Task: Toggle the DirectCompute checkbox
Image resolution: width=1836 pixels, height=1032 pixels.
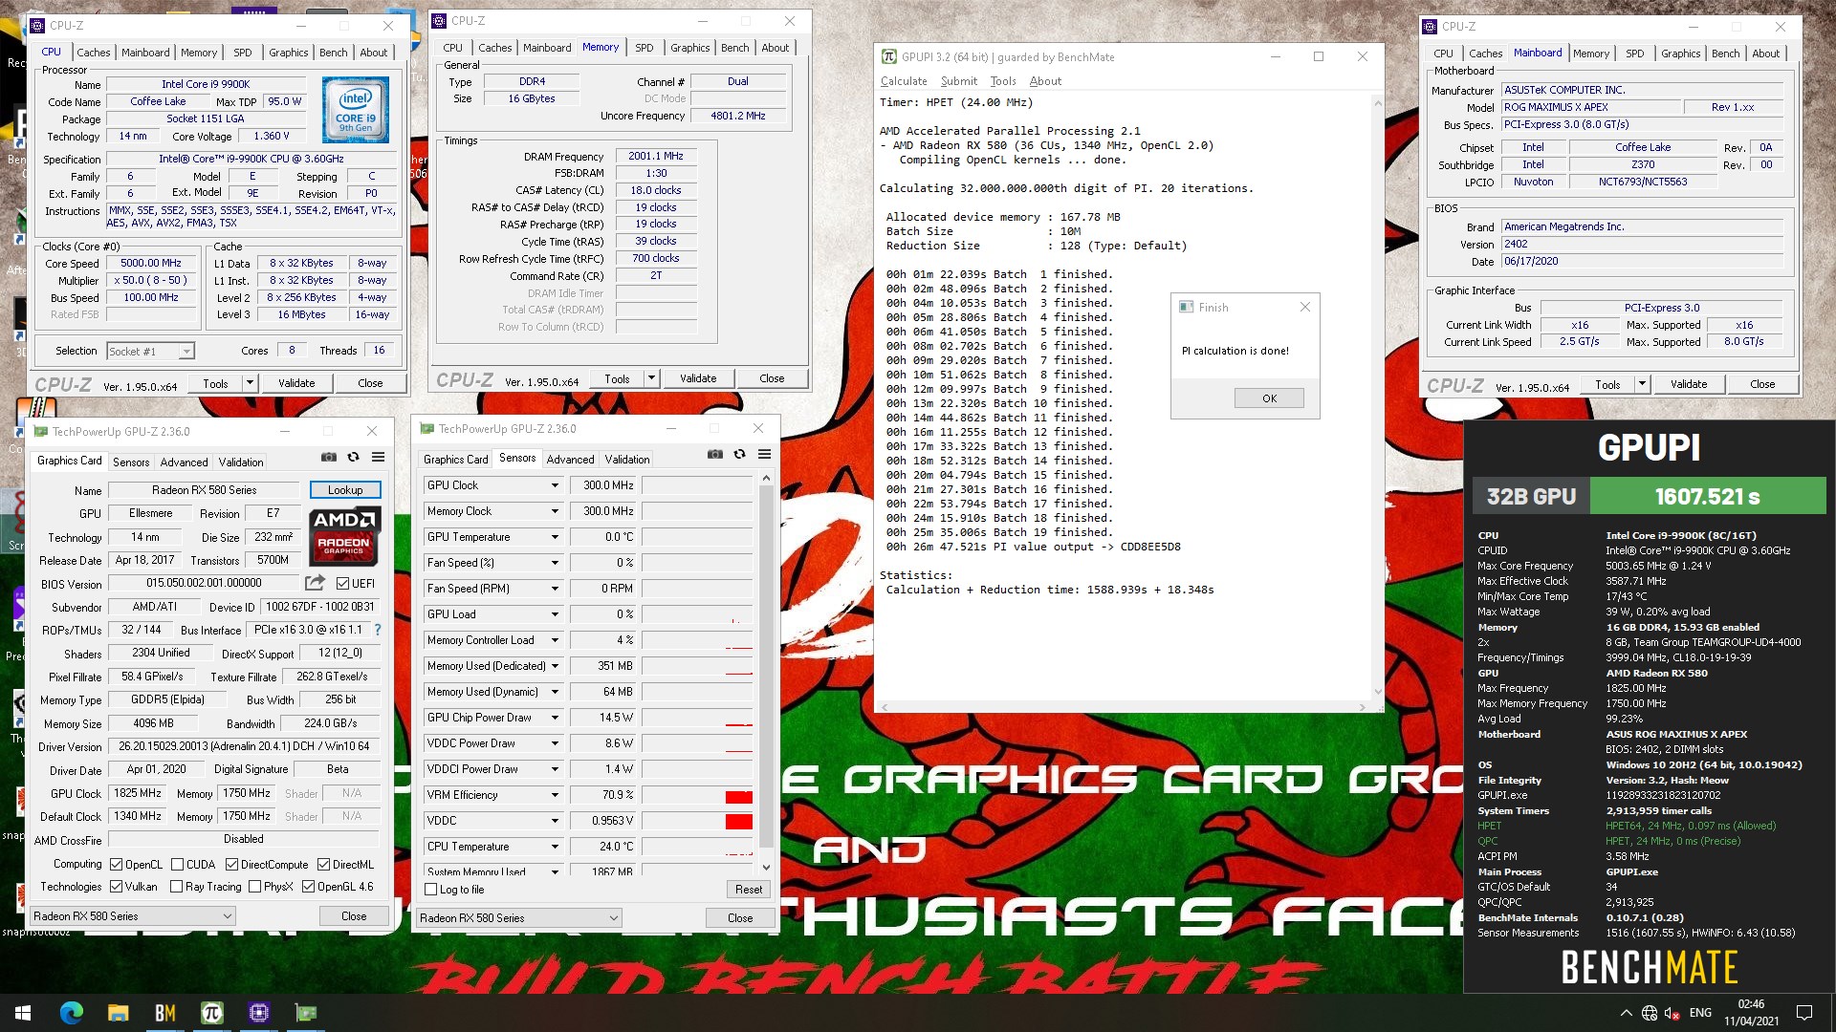Action: coord(231,864)
